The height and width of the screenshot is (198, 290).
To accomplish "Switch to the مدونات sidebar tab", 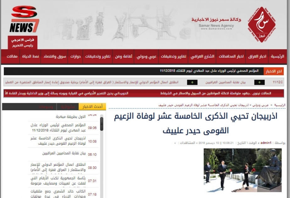I will click(x=46, y=107).
